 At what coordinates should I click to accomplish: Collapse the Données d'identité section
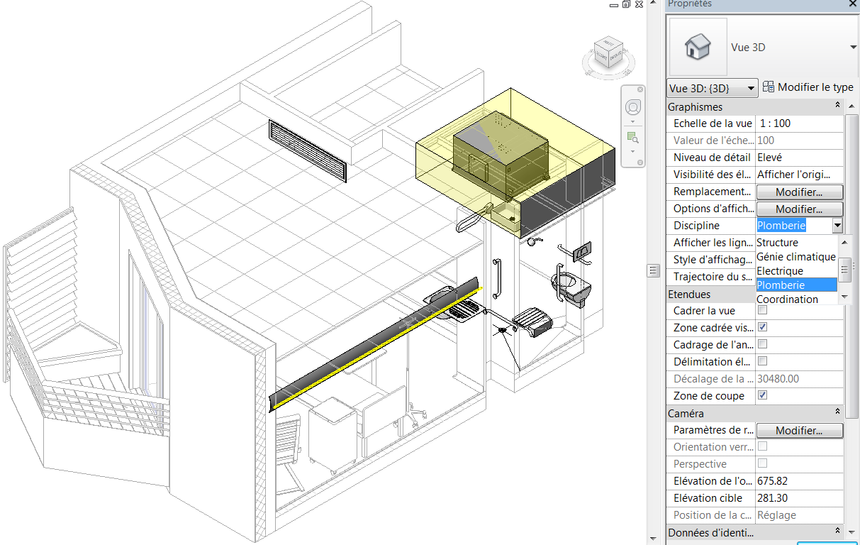838,532
